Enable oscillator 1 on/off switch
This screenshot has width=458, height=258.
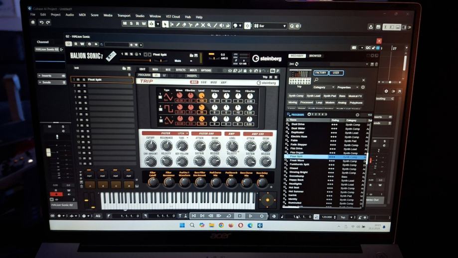click(x=160, y=97)
